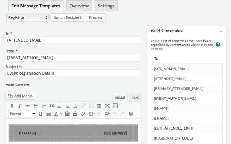Collapse the Valid Shortcodes panel
This screenshot has width=231, height=144.
(221, 31)
